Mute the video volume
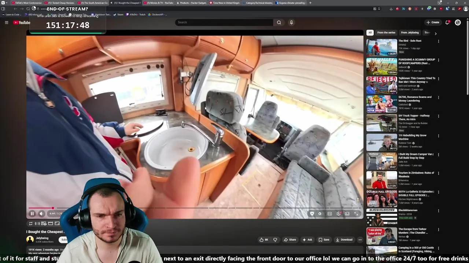469x263 pixels. (x=41, y=214)
